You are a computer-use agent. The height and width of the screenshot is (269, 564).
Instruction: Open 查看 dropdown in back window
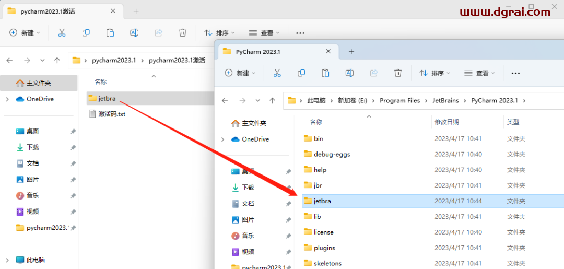coord(264,33)
